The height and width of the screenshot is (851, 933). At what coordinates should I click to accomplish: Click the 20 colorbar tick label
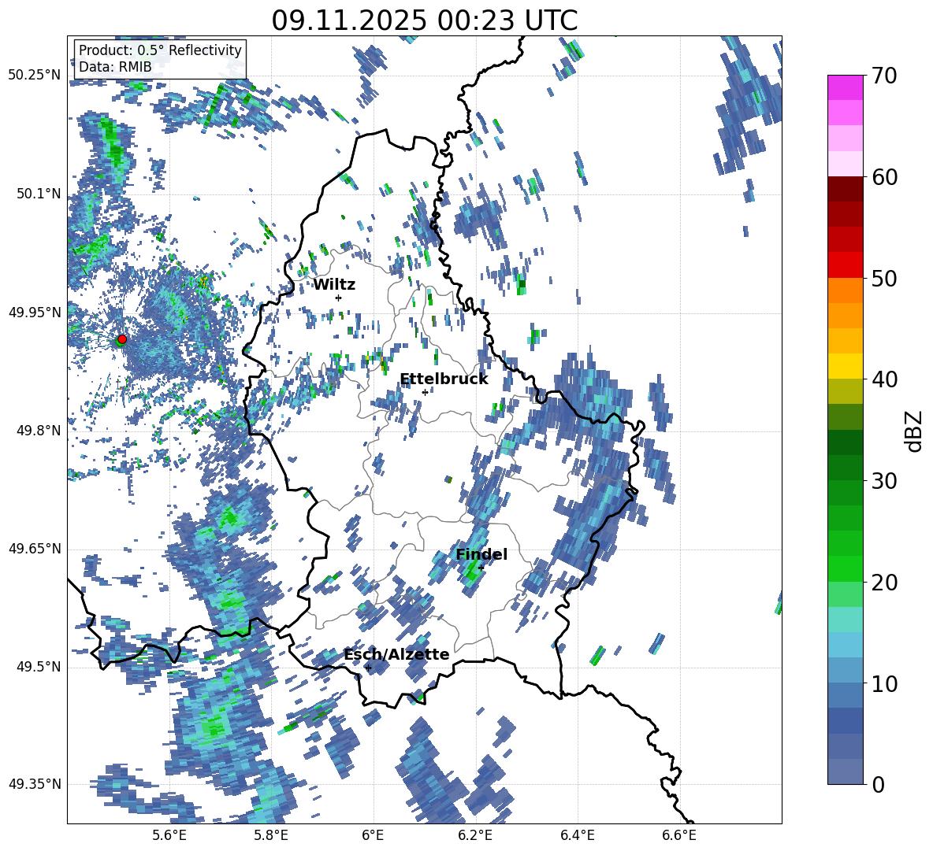(883, 583)
